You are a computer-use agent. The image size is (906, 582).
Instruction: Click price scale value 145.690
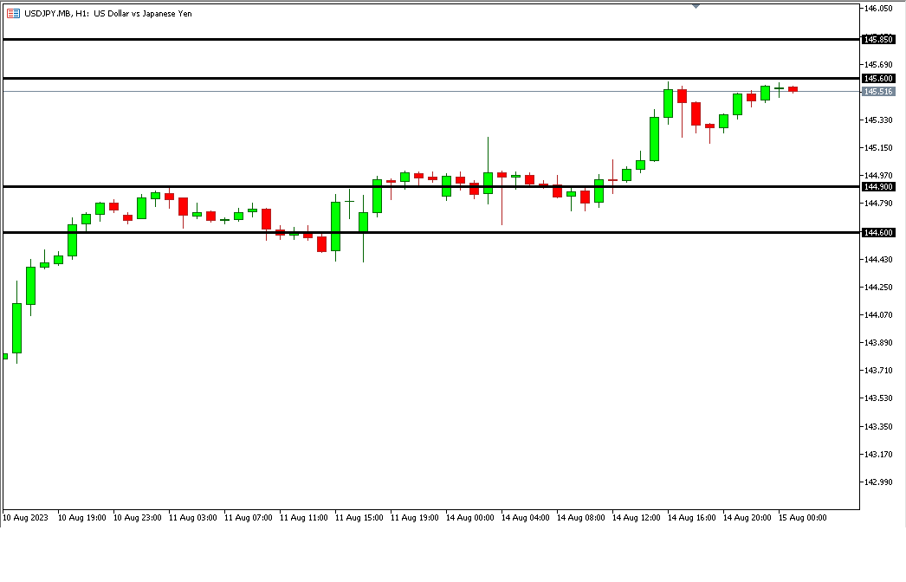click(878, 64)
